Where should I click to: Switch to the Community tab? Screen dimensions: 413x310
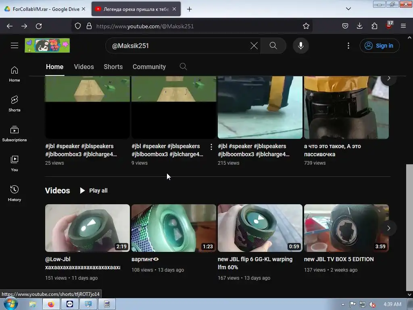[149, 67]
